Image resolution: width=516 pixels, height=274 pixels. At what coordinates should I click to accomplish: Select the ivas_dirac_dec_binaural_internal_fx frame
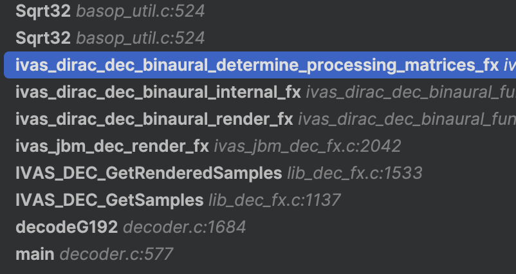[158, 92]
